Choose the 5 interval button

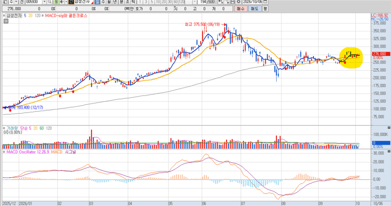152,2
